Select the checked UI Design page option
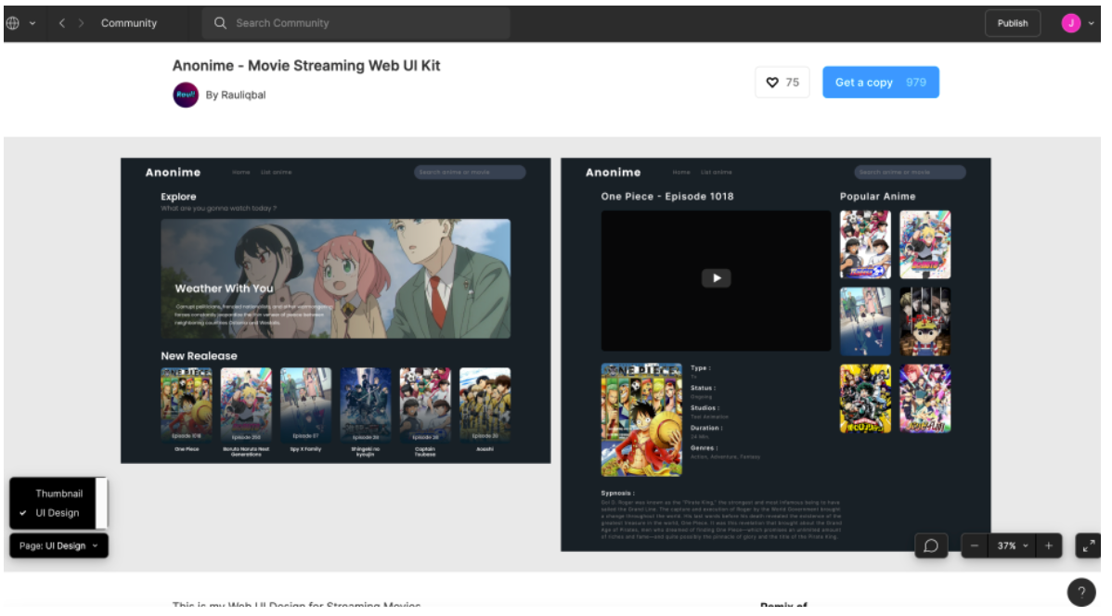Viewport: 1112px width, 616px height. (x=57, y=512)
